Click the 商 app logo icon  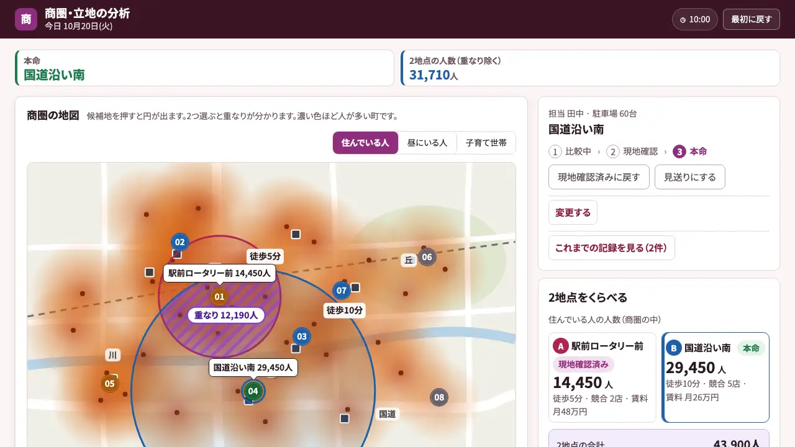(26, 19)
